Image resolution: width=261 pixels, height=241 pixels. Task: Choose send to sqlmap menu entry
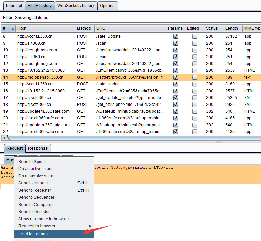point(33,234)
